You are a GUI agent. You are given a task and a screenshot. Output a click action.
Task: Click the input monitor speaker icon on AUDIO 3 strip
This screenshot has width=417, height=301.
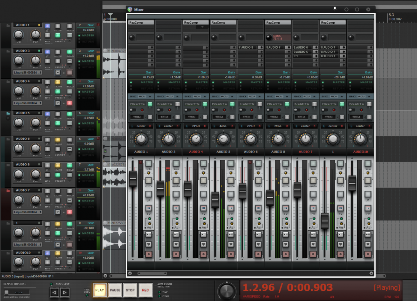[176, 234]
